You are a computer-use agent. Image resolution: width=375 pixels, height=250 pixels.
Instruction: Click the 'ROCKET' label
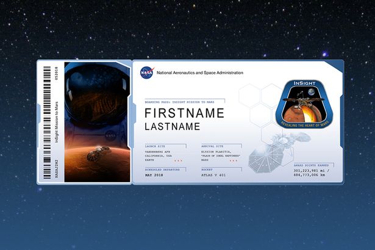[207, 170]
